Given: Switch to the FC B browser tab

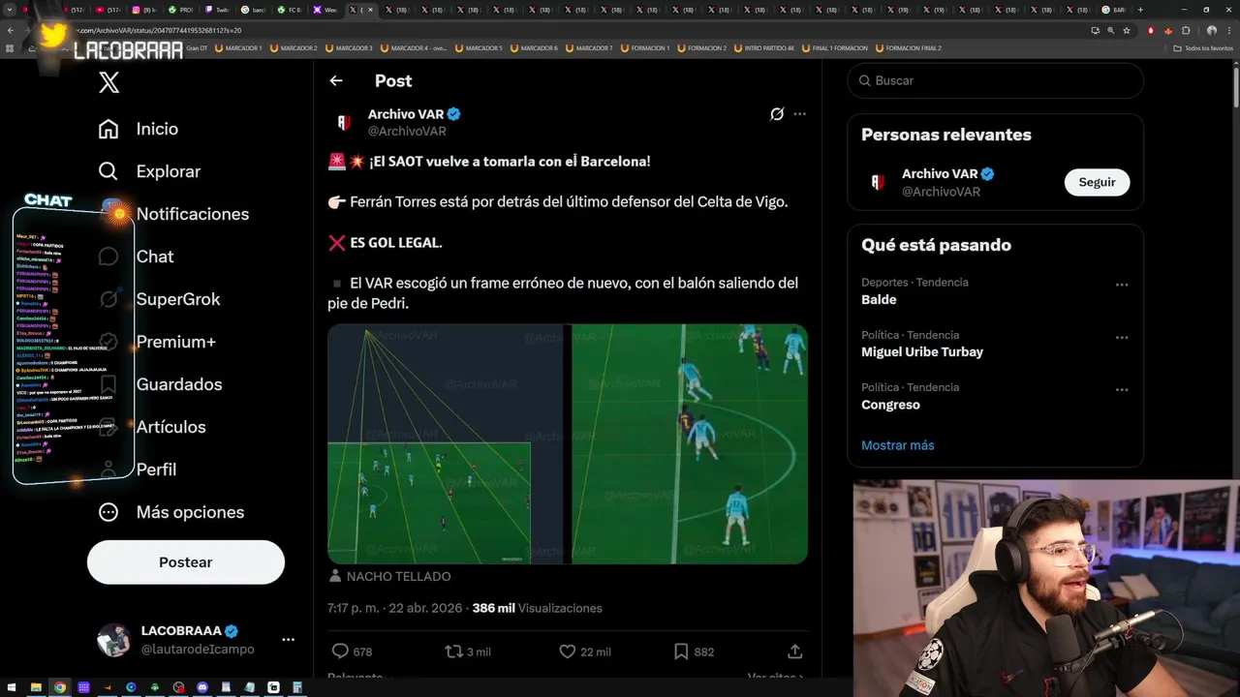Looking at the screenshot, I should click(288, 10).
